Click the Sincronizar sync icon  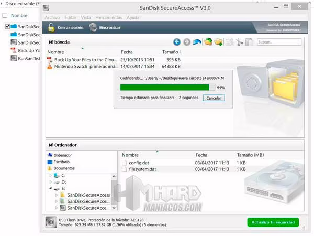93,27
